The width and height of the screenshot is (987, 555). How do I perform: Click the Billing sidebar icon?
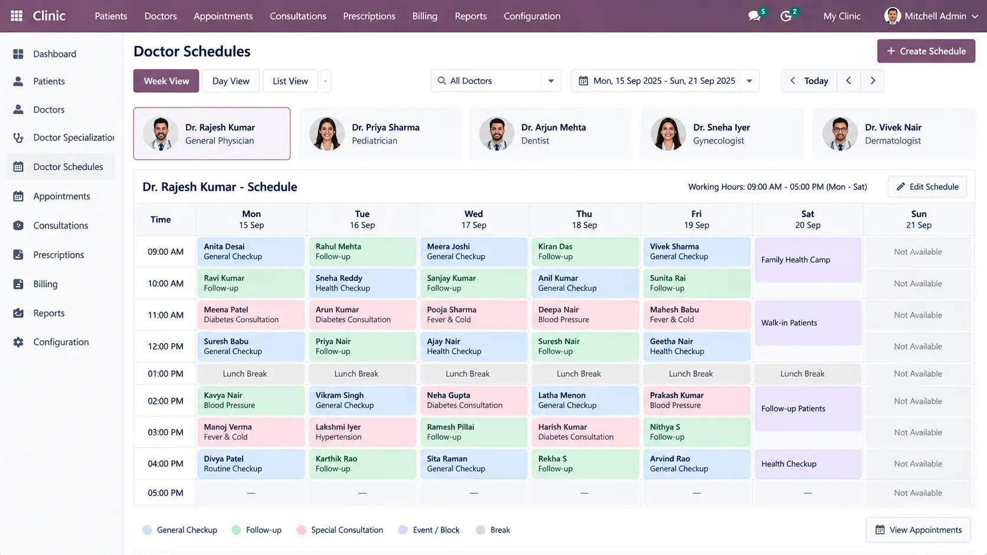(x=18, y=284)
